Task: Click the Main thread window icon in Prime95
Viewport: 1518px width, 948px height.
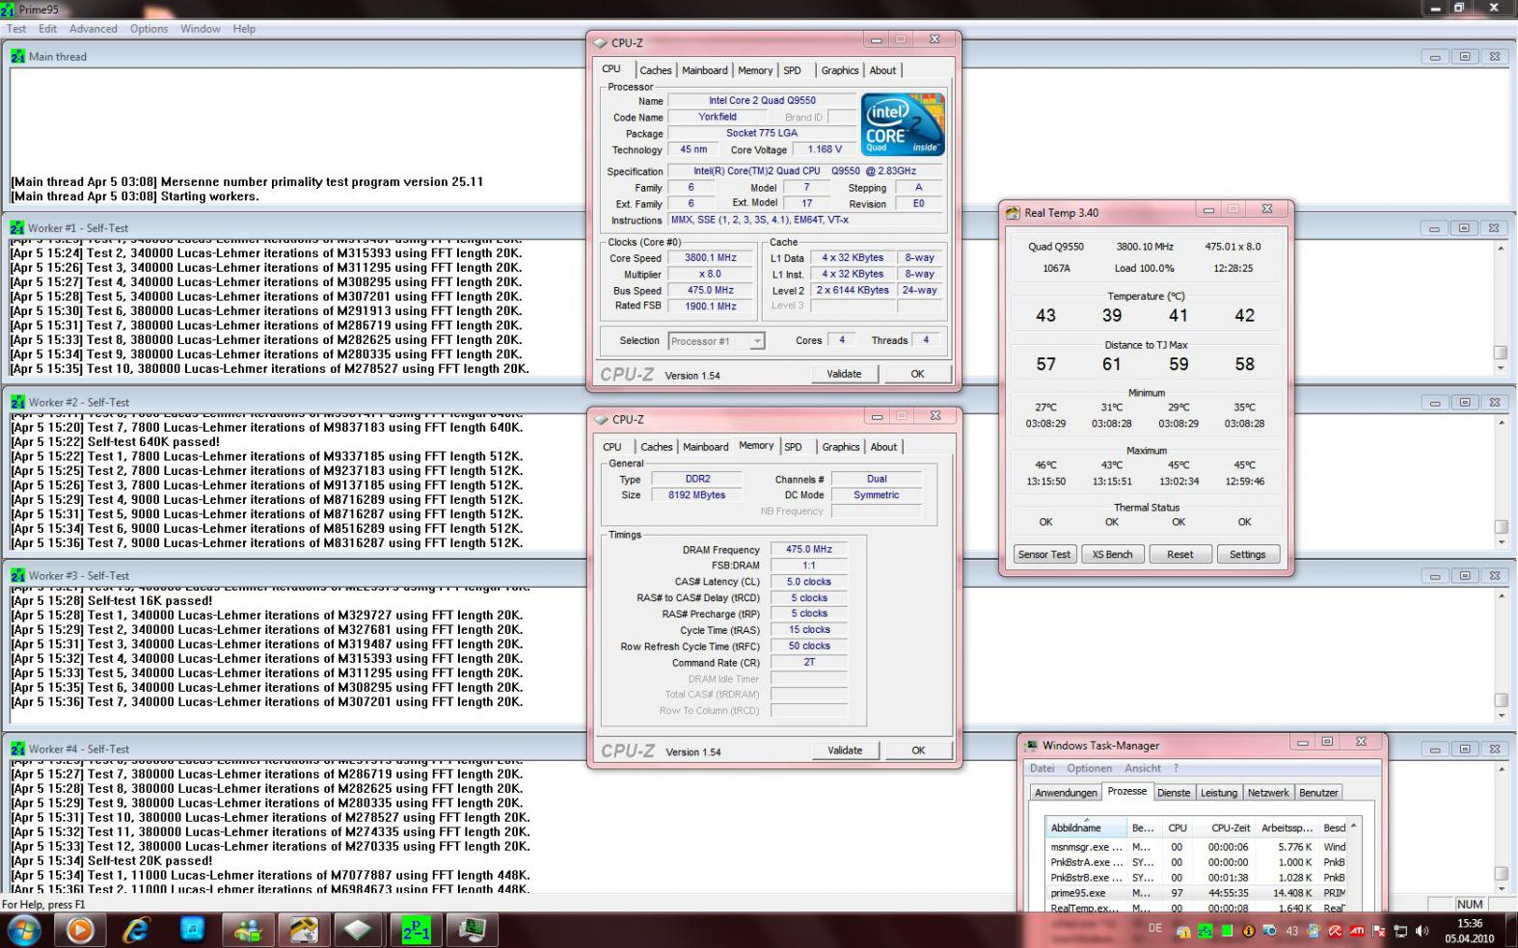Action: point(17,56)
